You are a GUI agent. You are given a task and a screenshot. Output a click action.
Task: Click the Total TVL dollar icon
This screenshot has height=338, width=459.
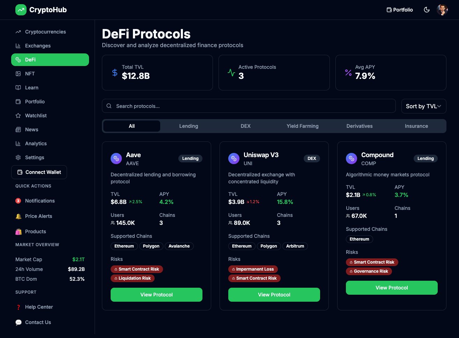click(x=115, y=73)
